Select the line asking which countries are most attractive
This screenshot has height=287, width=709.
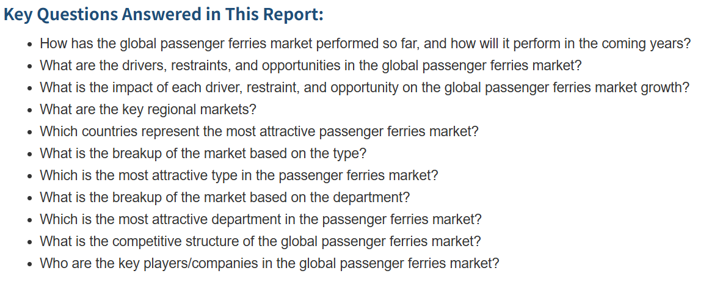coord(259,132)
